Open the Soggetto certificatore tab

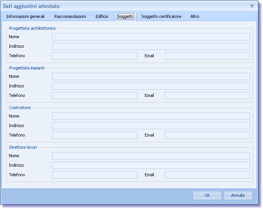(x=161, y=16)
